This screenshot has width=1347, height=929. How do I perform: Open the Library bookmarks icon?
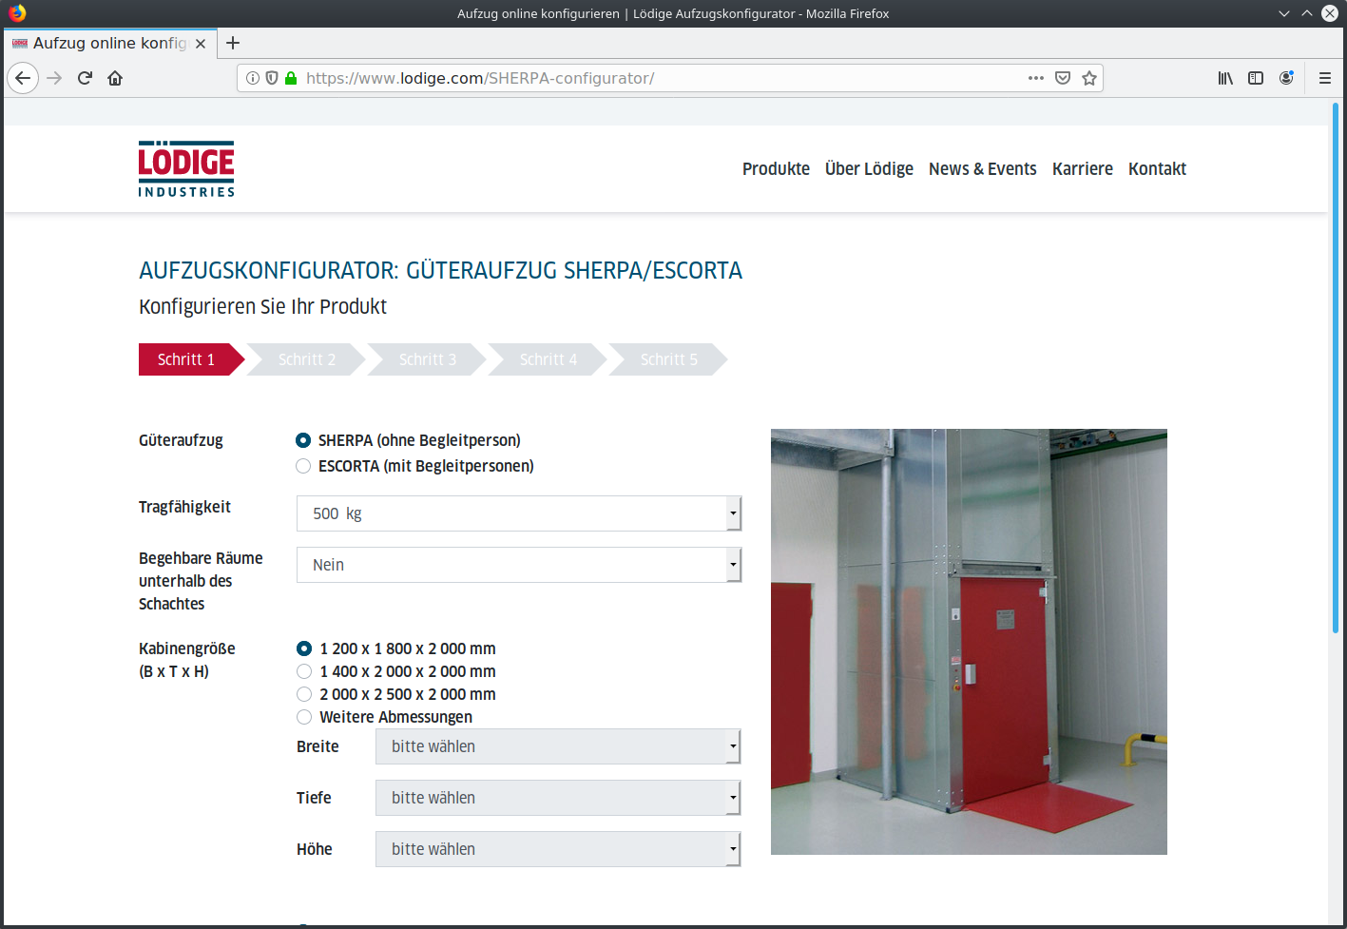coord(1225,78)
